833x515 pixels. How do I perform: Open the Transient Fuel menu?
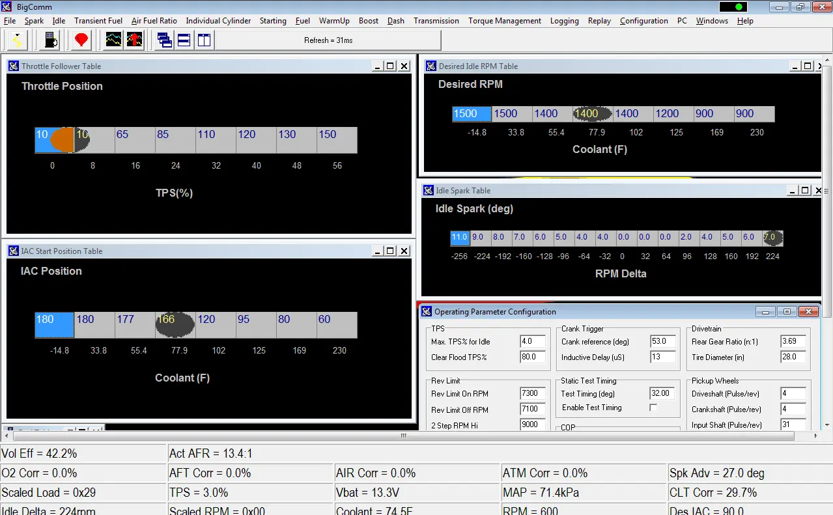[x=99, y=21]
